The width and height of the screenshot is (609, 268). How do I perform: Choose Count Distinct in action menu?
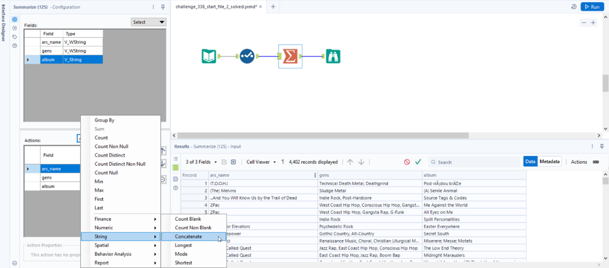click(121, 155)
